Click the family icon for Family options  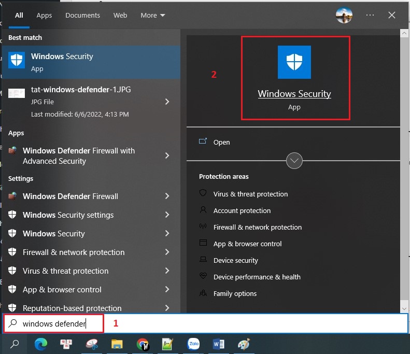203,293
